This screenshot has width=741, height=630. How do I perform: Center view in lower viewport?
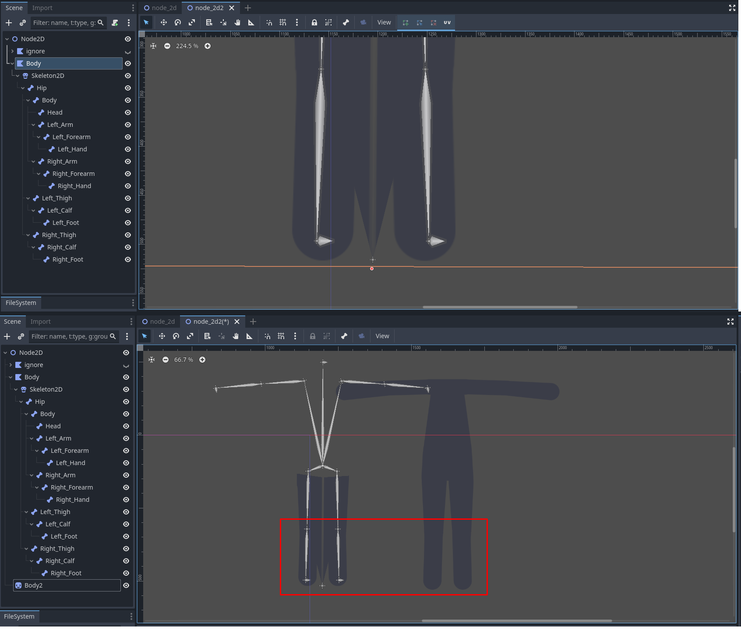[x=152, y=360]
